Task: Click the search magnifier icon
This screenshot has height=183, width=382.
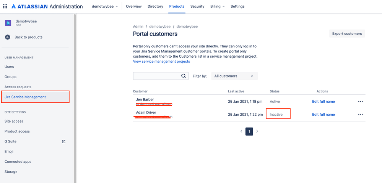Action: click(184, 76)
